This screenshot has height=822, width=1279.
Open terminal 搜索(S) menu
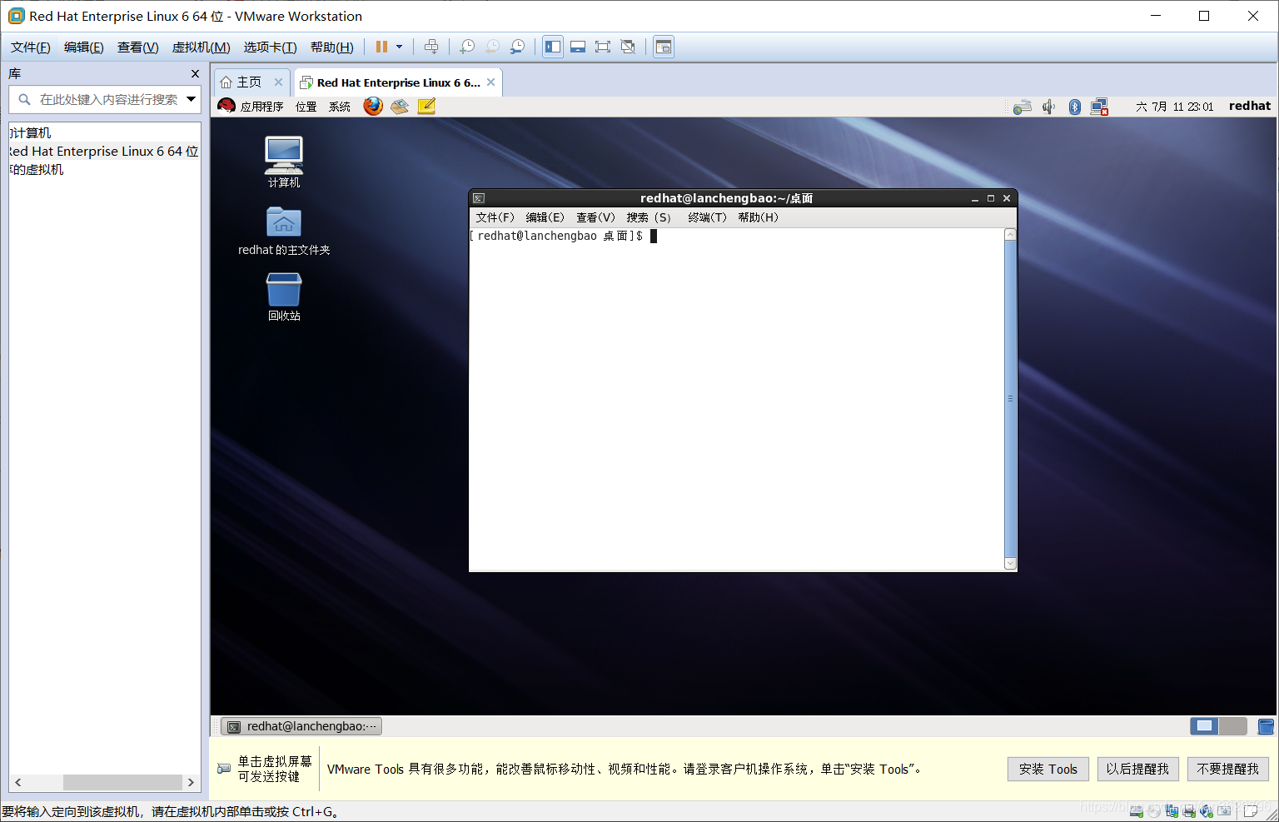[x=649, y=217]
